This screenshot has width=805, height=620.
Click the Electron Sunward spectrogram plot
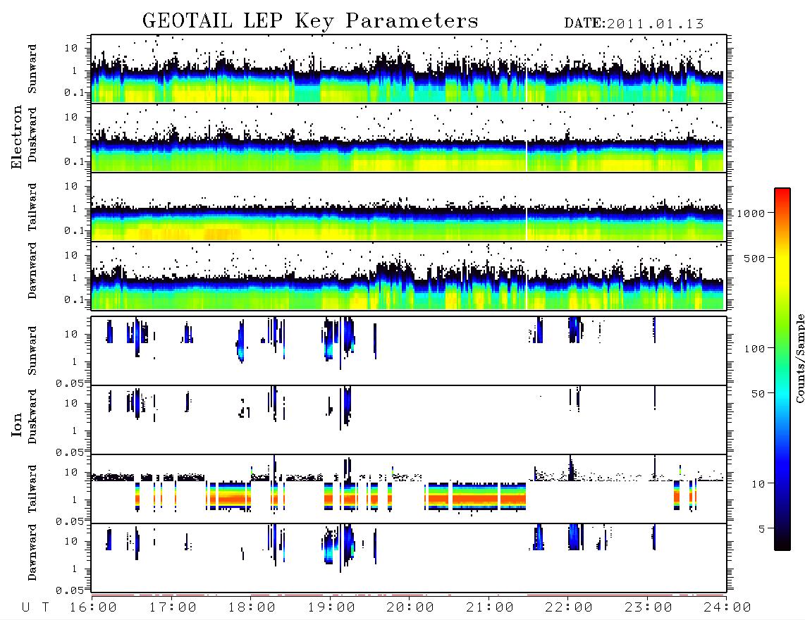click(409, 69)
